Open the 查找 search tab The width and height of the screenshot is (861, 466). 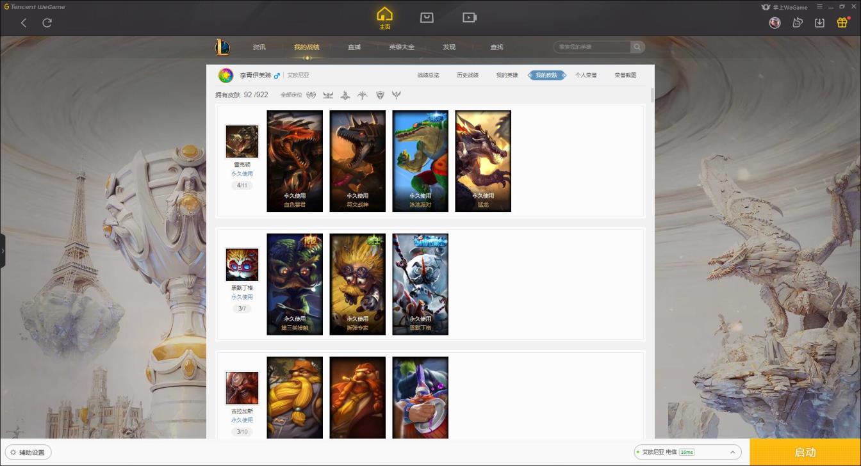[496, 47]
